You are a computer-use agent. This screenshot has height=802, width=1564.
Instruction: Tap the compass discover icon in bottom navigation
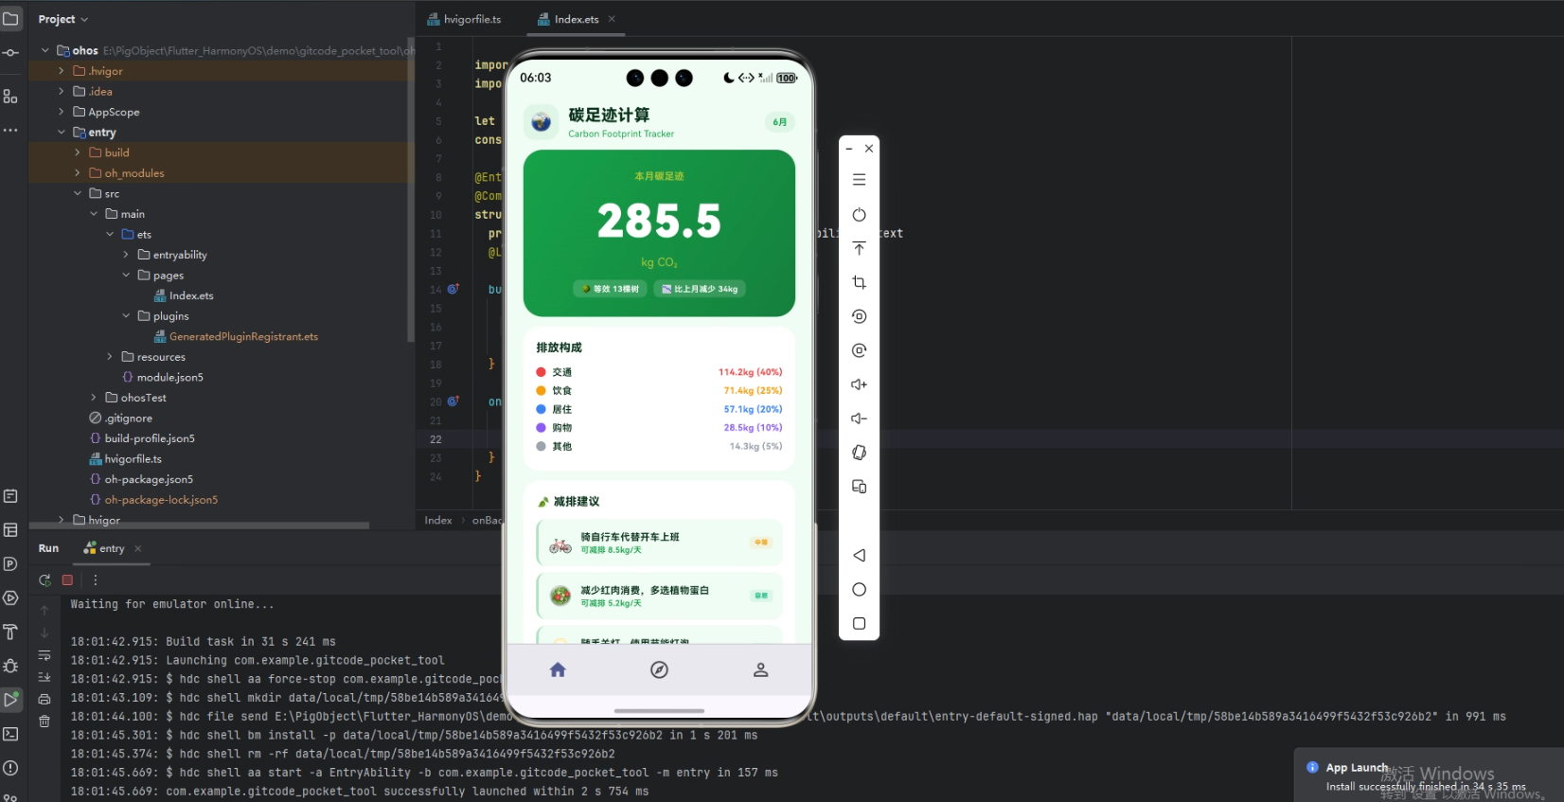660,670
